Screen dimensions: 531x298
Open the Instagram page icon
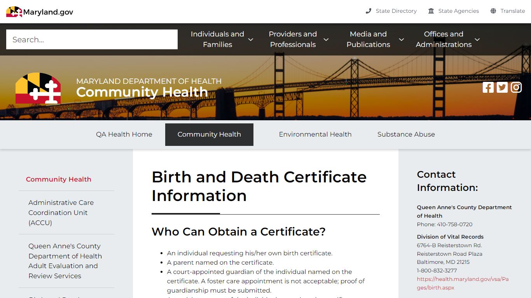(516, 87)
